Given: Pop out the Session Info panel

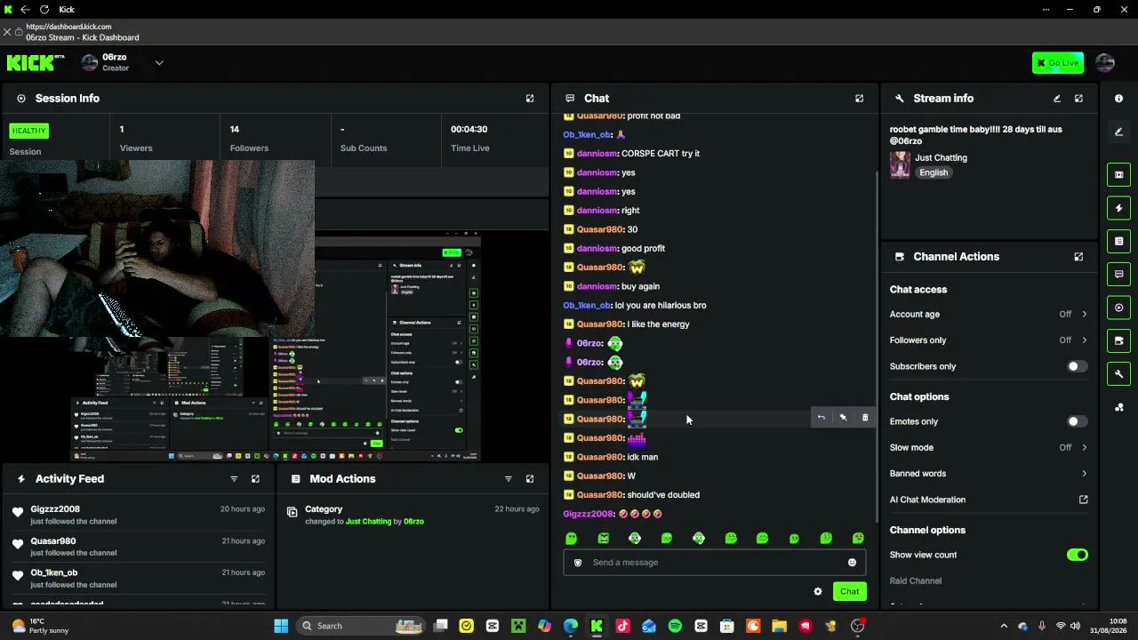Looking at the screenshot, I should click(x=530, y=99).
